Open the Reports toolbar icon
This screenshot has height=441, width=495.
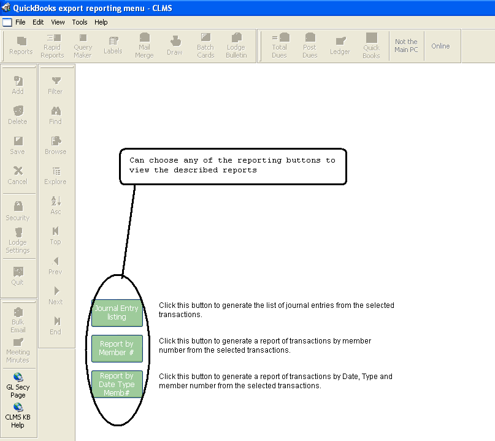(21, 46)
